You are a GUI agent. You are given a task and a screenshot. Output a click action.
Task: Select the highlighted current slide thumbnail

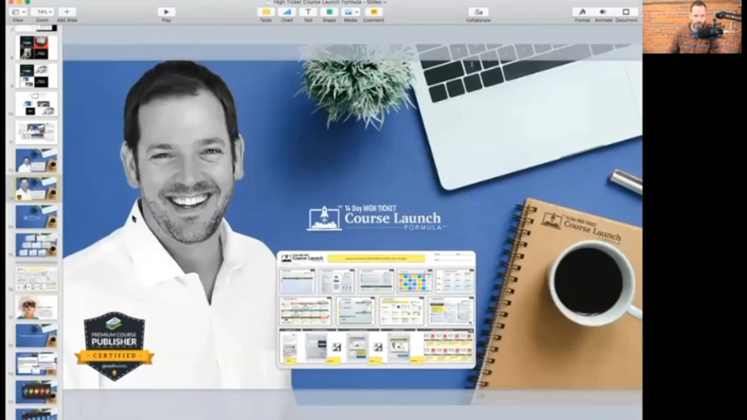(x=36, y=188)
